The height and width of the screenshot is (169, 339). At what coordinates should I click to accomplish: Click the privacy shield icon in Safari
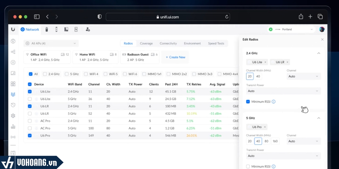click(99, 17)
